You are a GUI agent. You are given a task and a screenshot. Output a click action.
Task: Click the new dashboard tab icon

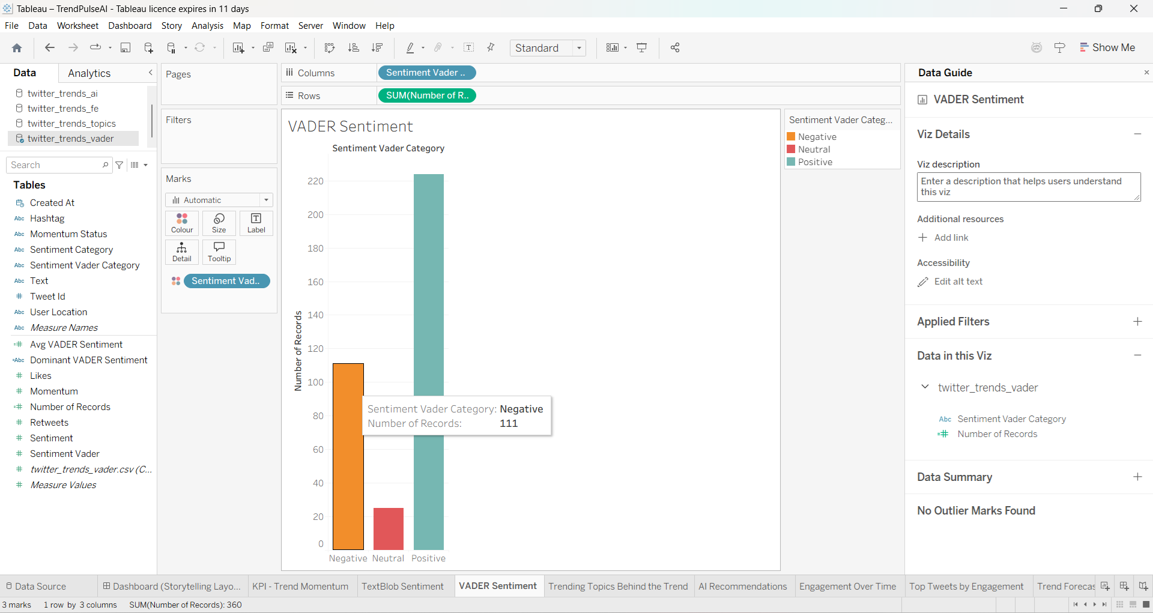pos(1124,586)
